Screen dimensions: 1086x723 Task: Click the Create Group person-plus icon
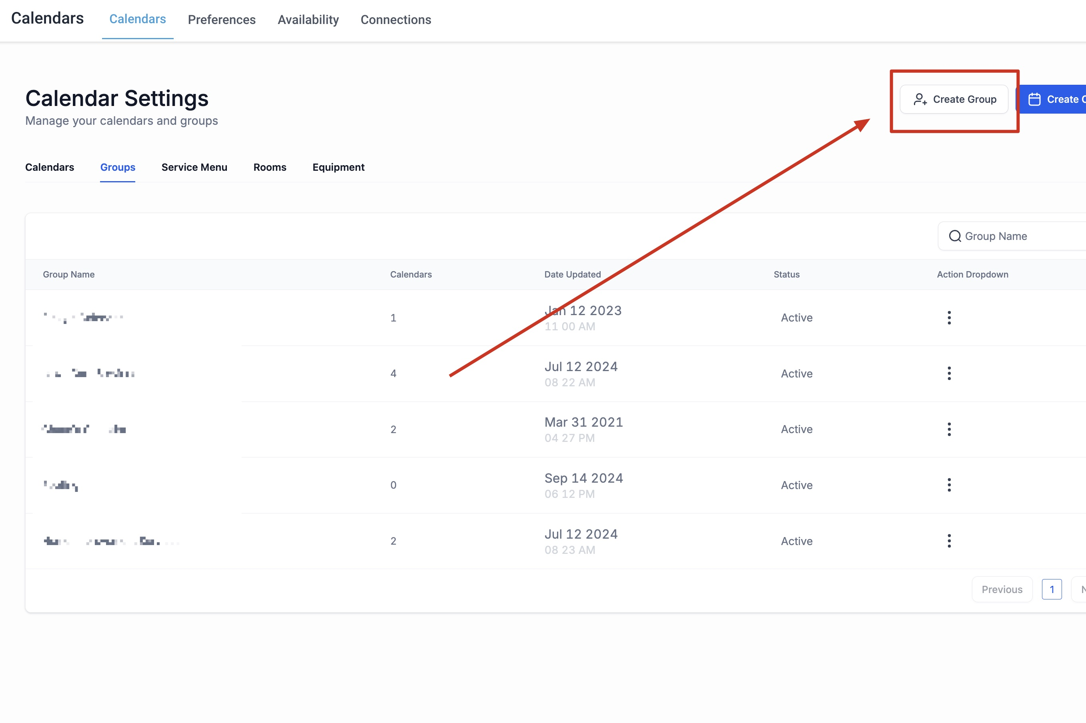(920, 100)
